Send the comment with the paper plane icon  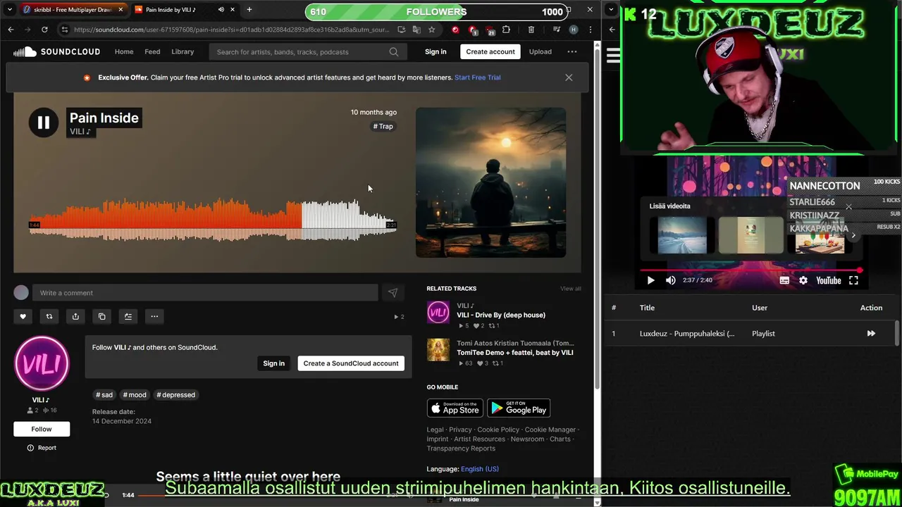(x=393, y=293)
